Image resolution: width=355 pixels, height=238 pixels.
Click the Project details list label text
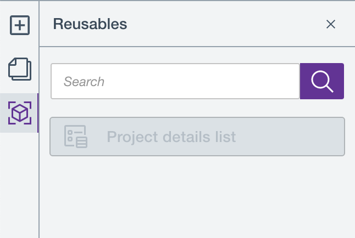tap(171, 137)
